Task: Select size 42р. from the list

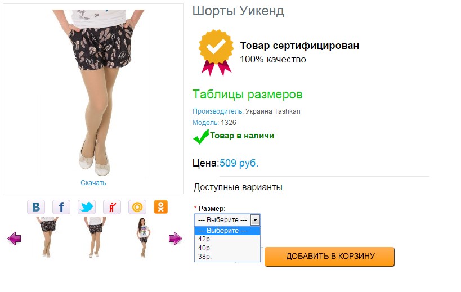Action: point(227,239)
